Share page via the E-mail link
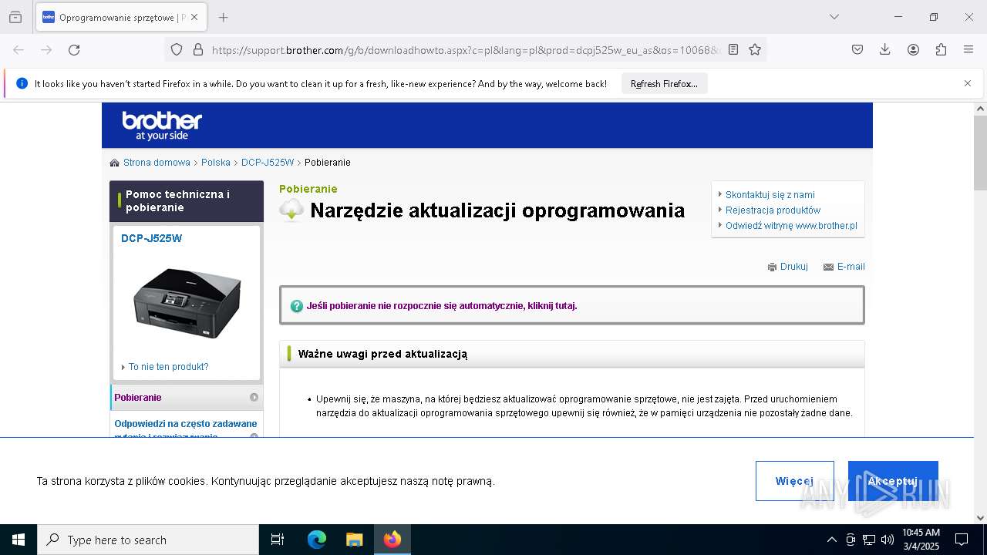 (x=851, y=267)
